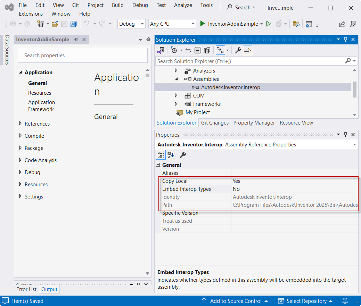Collapse the Assemblies node
Image resolution: width=361 pixels, height=306 pixels.
[177, 79]
